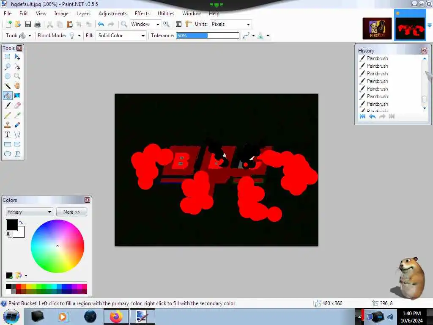Select the Clone Stamp tool
433x325 pixels.
(x=8, y=125)
